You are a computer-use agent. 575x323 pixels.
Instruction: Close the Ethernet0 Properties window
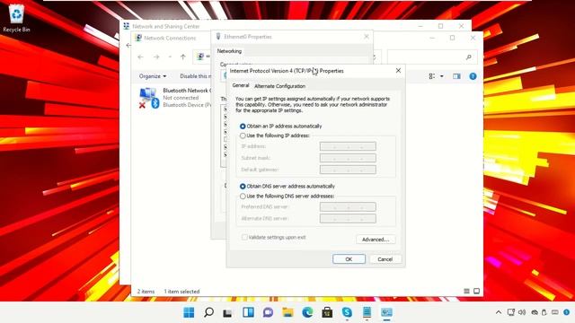tap(367, 36)
